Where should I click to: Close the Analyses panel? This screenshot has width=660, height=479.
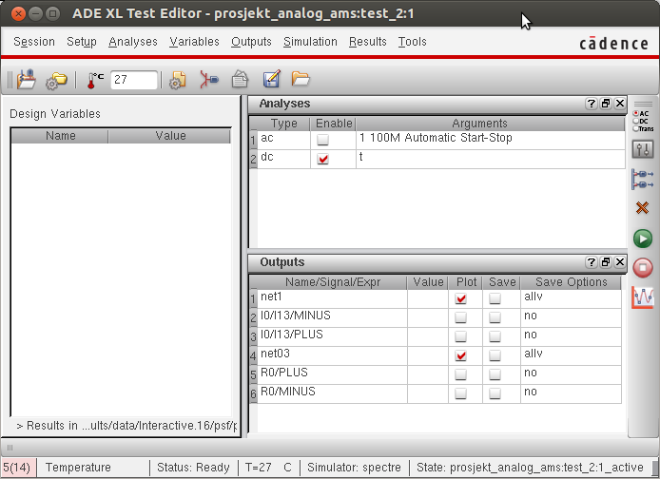pos(620,104)
